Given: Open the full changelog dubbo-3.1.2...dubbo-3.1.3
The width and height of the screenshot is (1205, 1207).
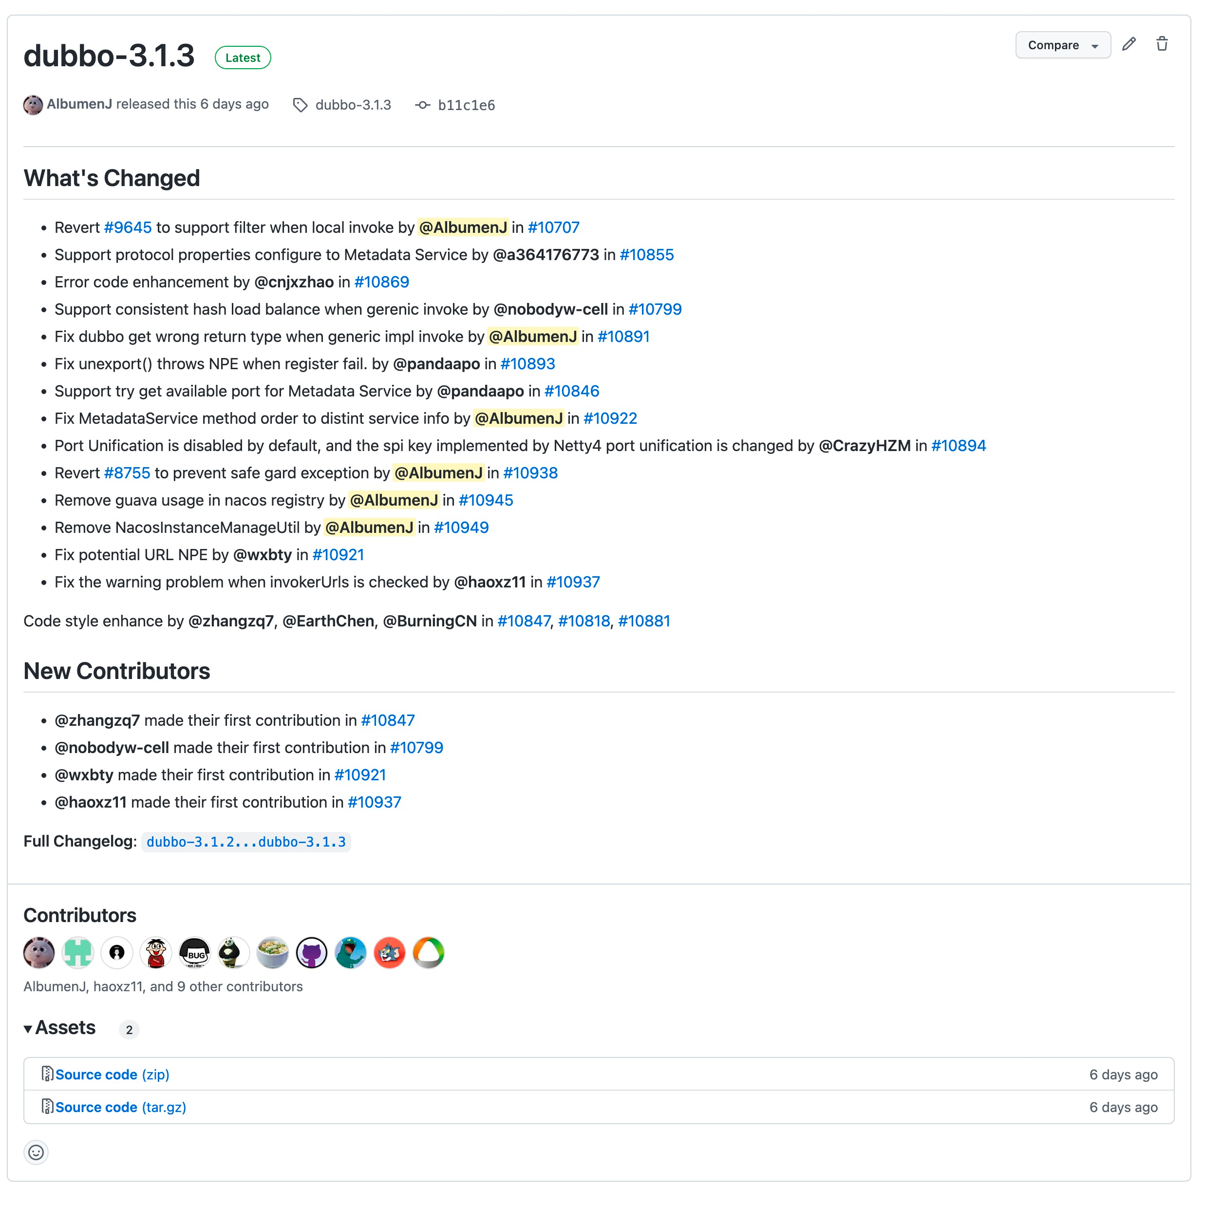Looking at the screenshot, I should click(246, 842).
